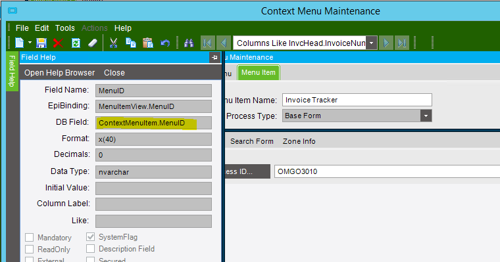Open the New icon dropdown arrow
Screen dimensions: 500x262
pyautogui.click(x=30, y=42)
